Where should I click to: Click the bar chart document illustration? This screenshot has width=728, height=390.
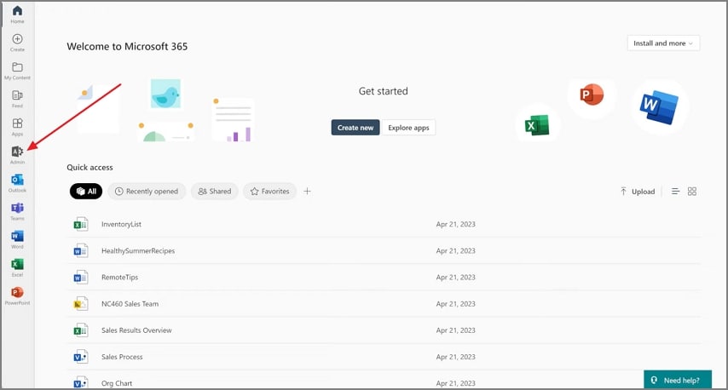point(233,120)
